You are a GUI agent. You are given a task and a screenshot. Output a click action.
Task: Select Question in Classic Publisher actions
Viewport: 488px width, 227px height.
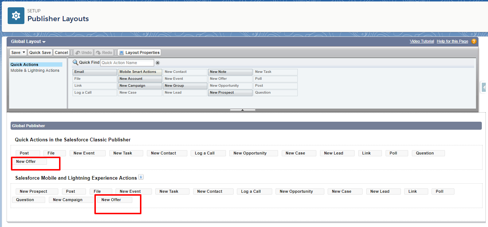point(428,153)
